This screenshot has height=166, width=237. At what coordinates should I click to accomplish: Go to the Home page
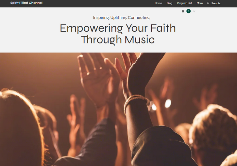pyautogui.click(x=158, y=3)
